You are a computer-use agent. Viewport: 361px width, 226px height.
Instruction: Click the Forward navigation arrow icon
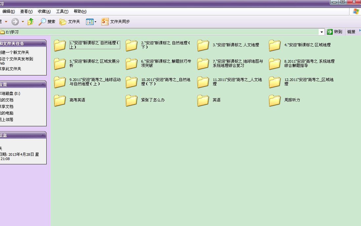coord(15,22)
